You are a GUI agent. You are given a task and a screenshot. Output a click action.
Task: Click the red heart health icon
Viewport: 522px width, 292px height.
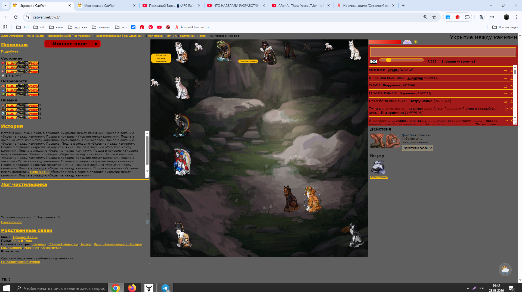(x=3, y=63)
